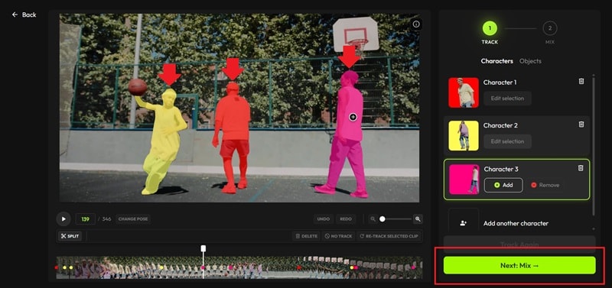The image size is (612, 288).
Task: Click the Change Pose button
Action: 133,219
